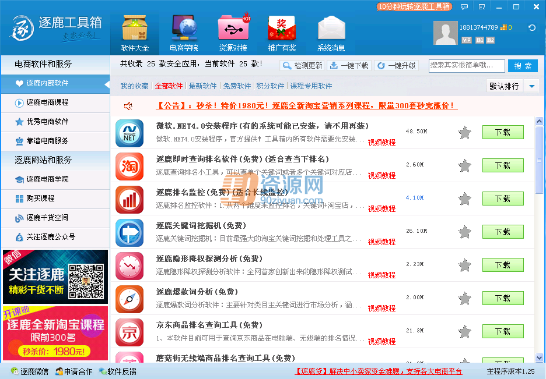Click the compass icon of 逐鹿爆款词分析
546x379 pixels.
[129, 299]
